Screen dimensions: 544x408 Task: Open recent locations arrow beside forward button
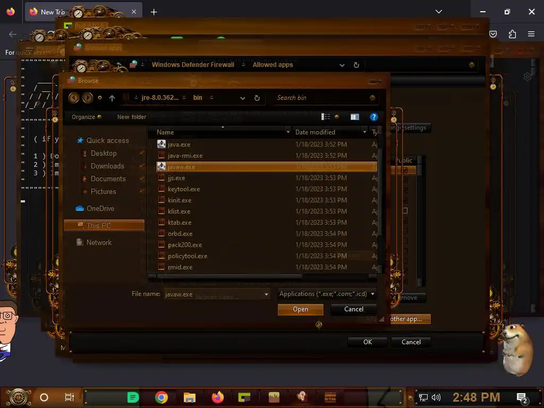point(100,98)
